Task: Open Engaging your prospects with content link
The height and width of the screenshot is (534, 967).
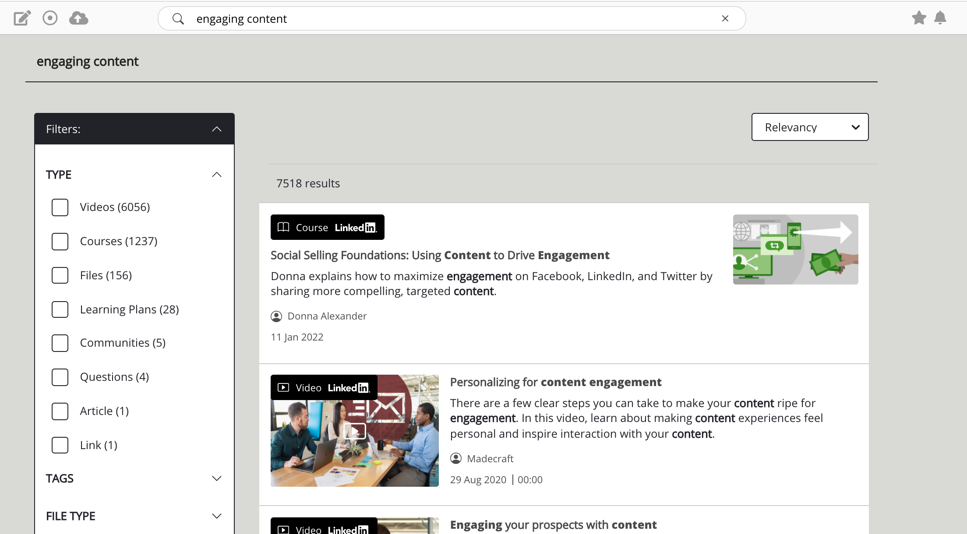Action: [x=553, y=525]
